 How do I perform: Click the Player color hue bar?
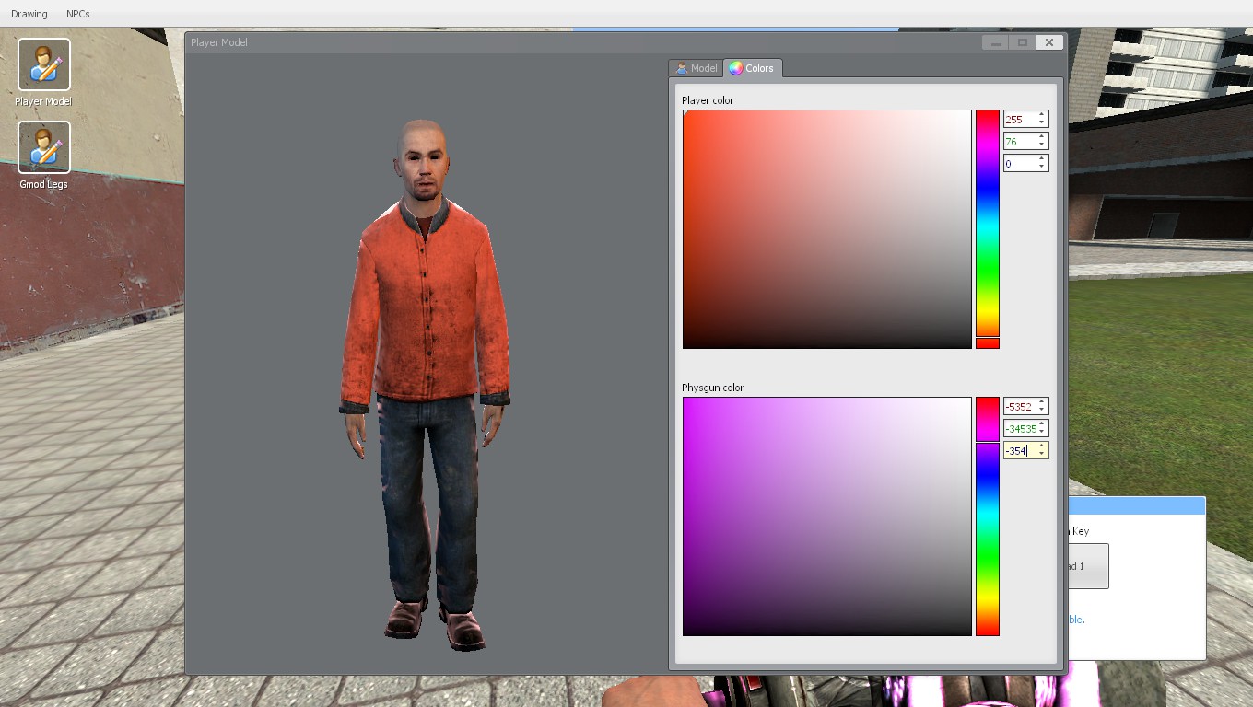tap(988, 229)
